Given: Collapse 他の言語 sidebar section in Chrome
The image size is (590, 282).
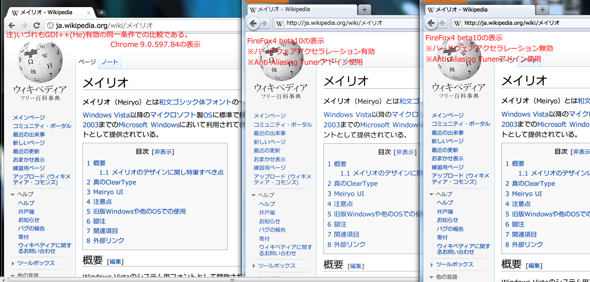Looking at the screenshot, I should [x=25, y=276].
